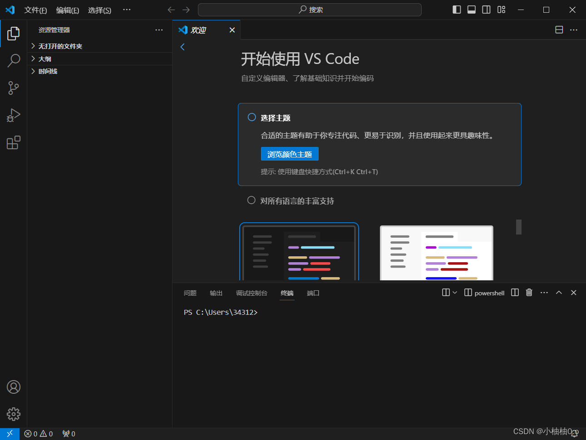This screenshot has height=440, width=586.
Task: Open the Manage gear icon
Action: 14,414
